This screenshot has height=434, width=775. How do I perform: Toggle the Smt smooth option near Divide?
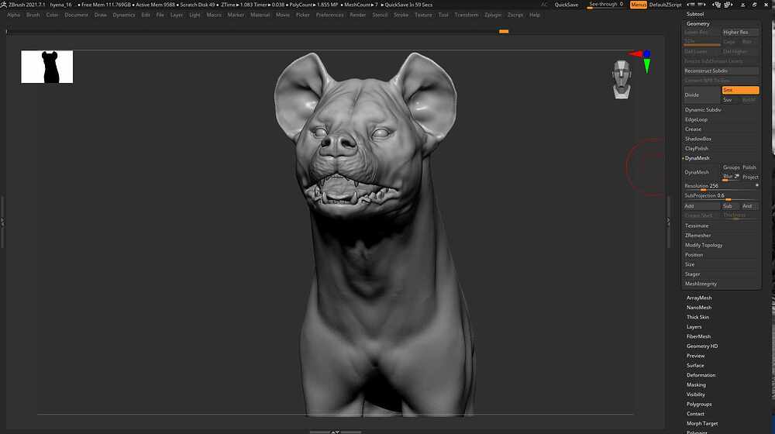click(740, 90)
